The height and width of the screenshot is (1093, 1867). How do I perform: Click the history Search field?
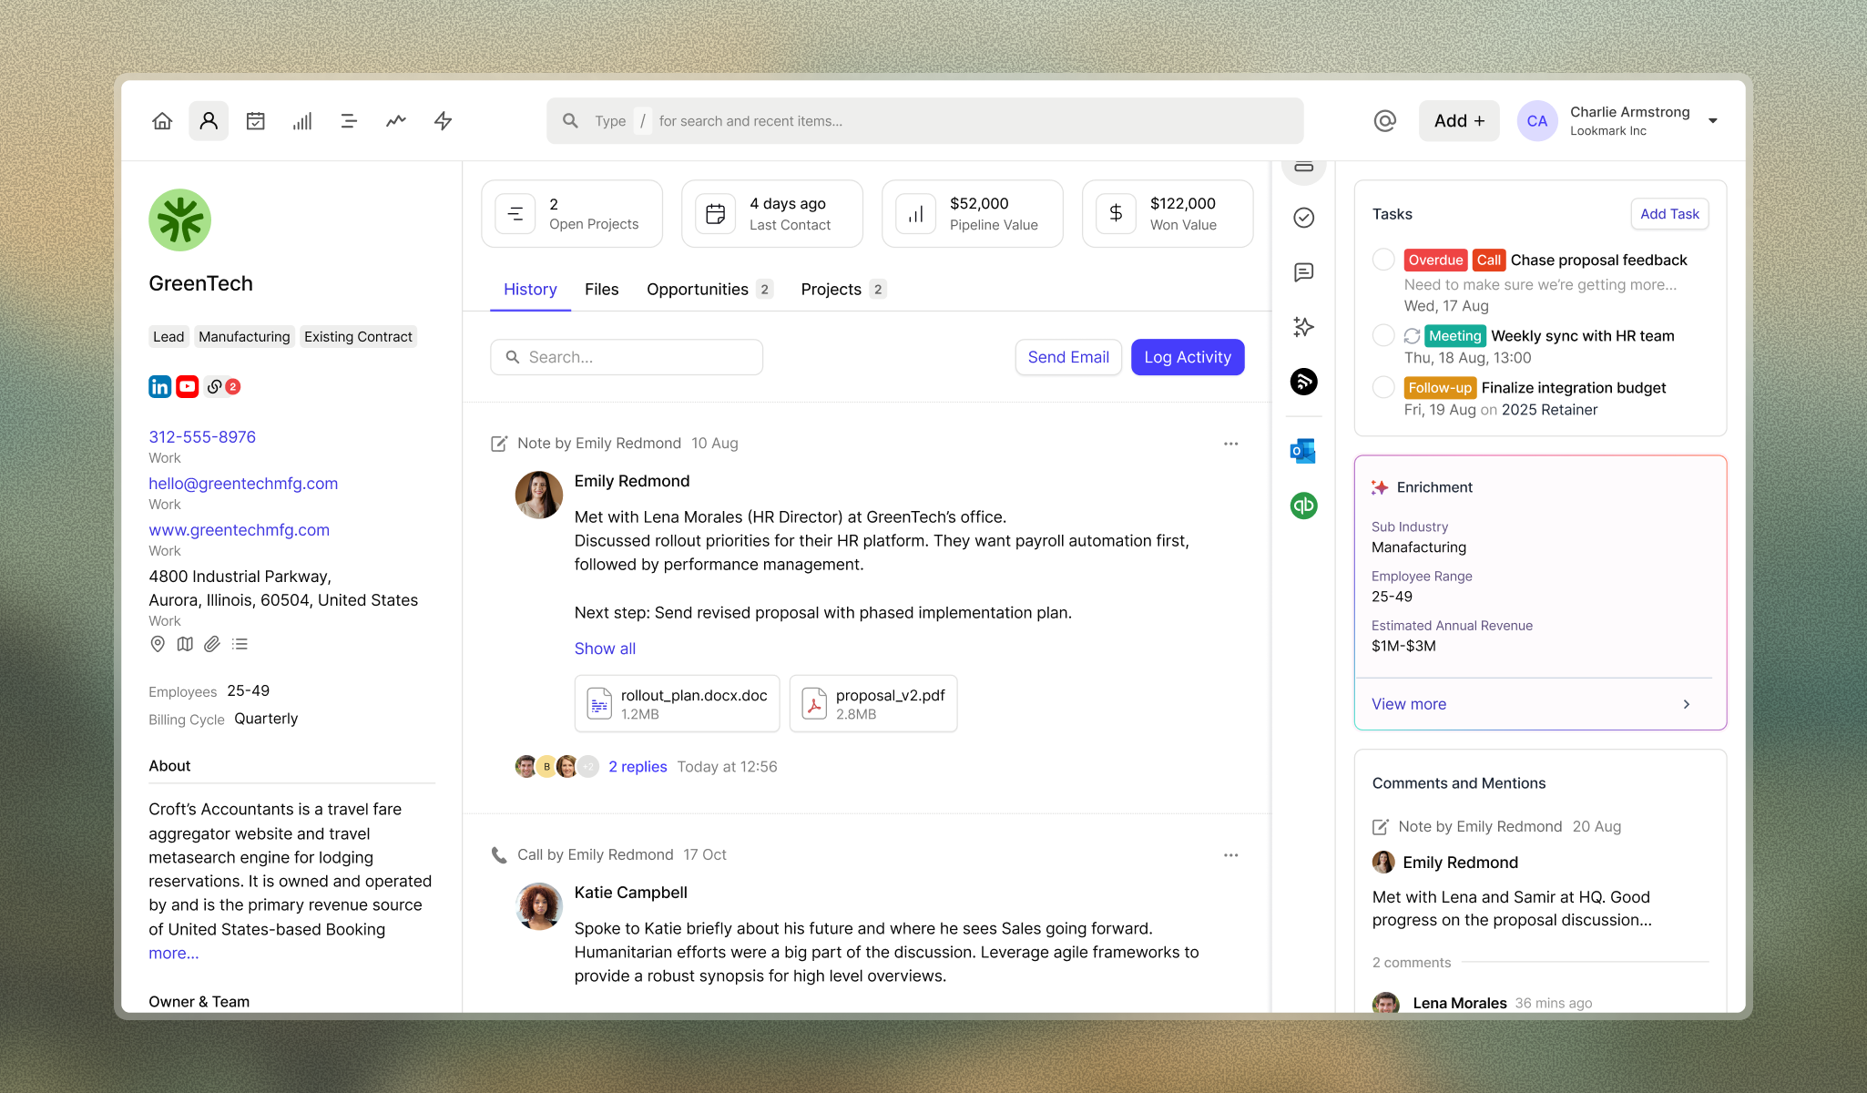627,357
